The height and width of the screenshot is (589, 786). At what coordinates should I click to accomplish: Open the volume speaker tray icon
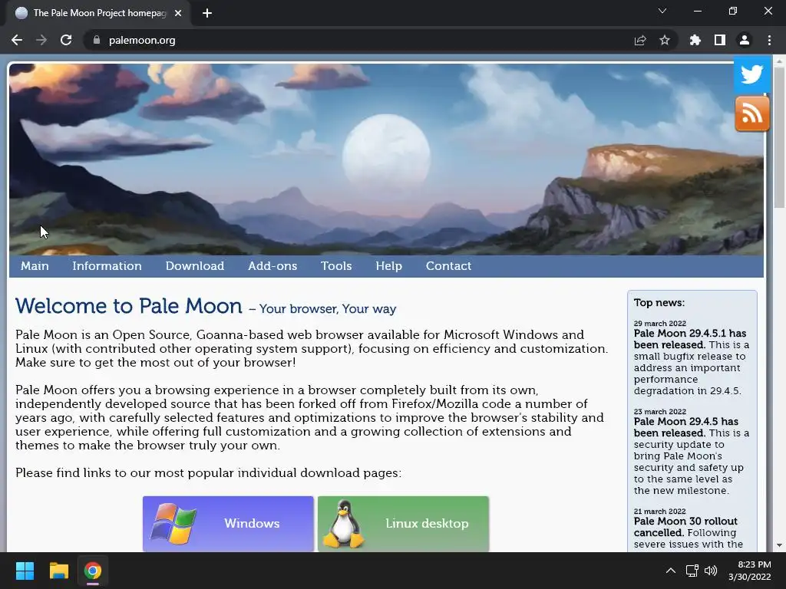pyautogui.click(x=711, y=571)
